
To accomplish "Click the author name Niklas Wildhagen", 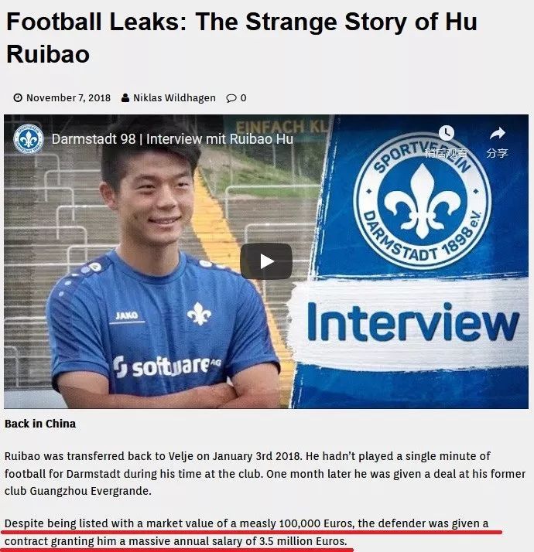I will (174, 98).
